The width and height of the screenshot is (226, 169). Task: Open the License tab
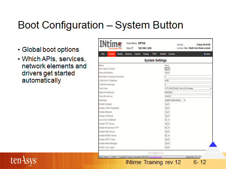pyautogui.click(x=171, y=54)
